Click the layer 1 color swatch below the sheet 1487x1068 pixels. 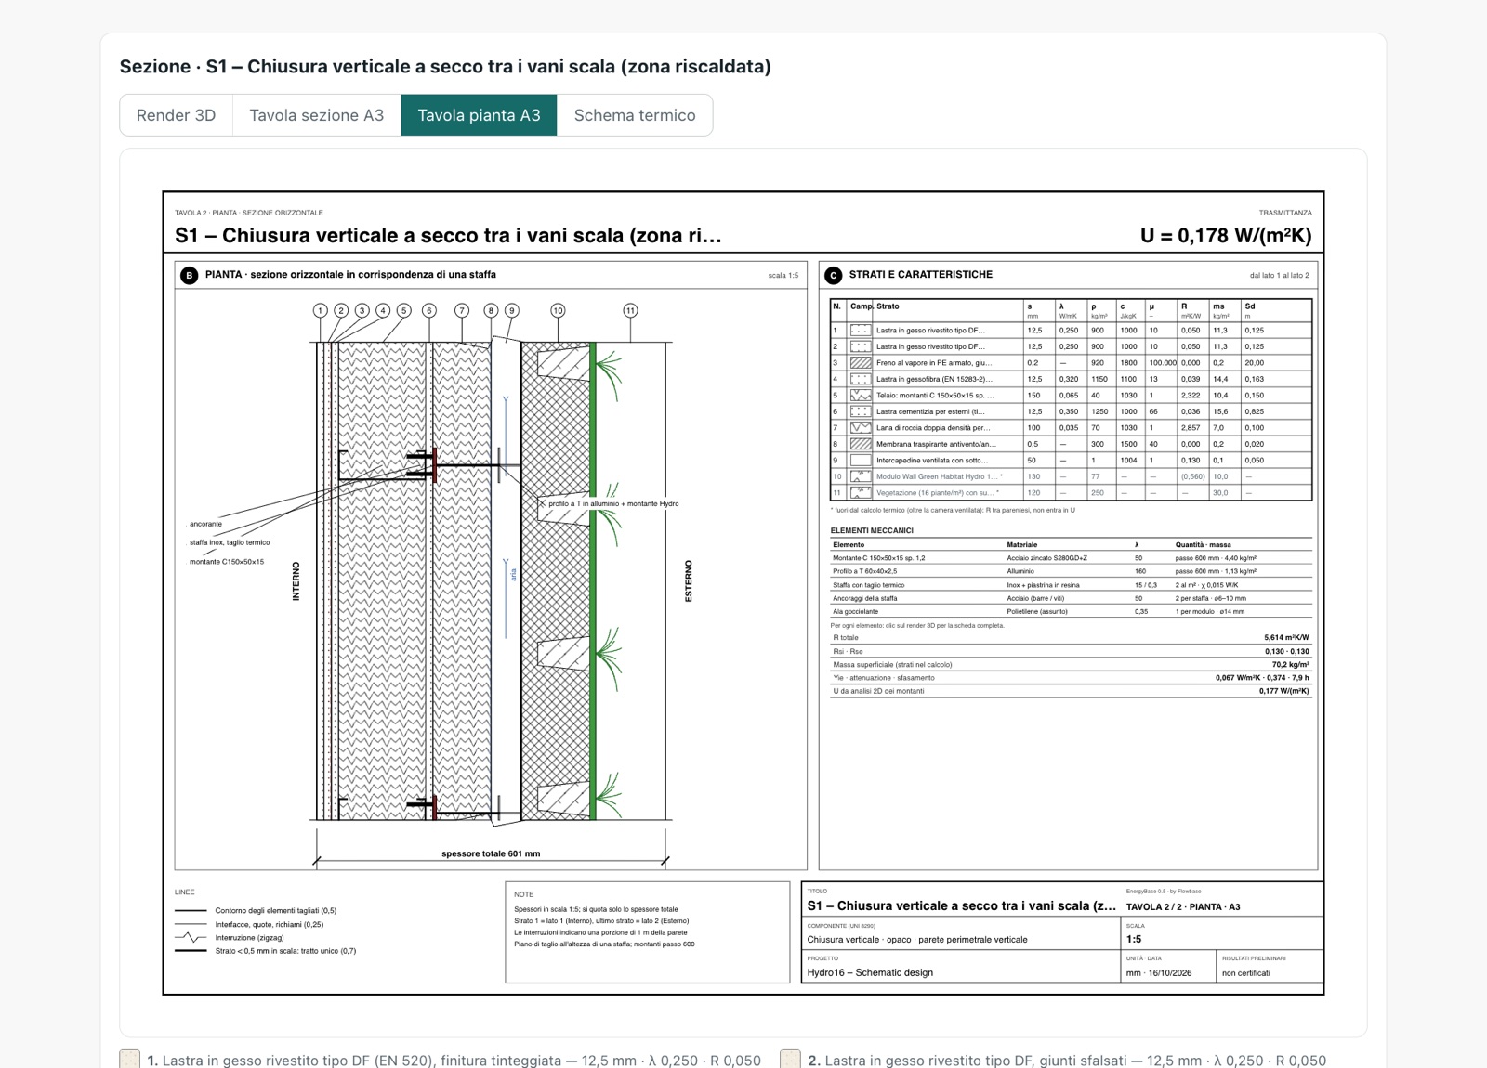(130, 1060)
